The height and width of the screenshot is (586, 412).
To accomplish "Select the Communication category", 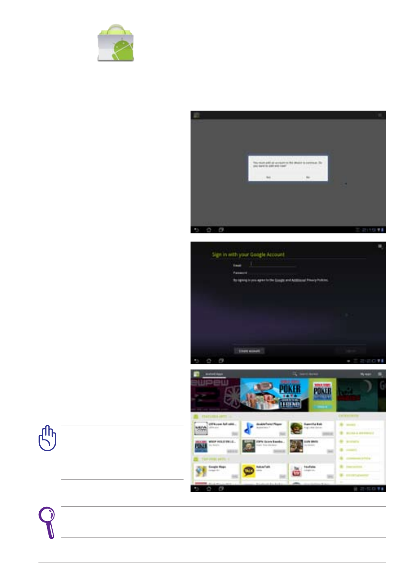I will pos(358,459).
